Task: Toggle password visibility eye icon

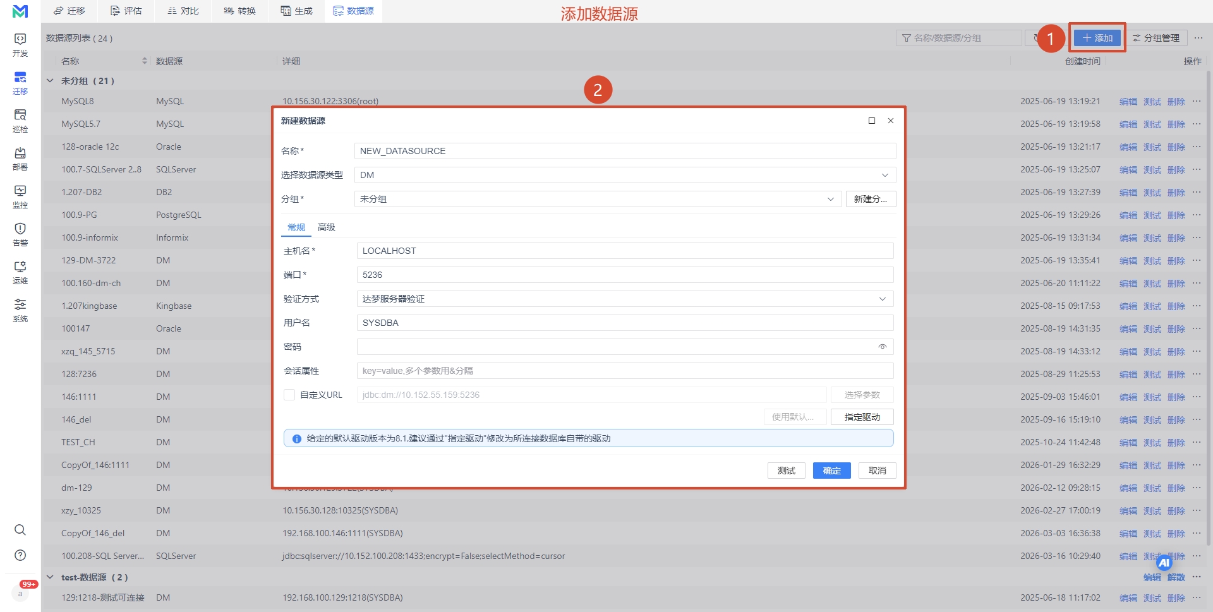Action: tap(883, 347)
